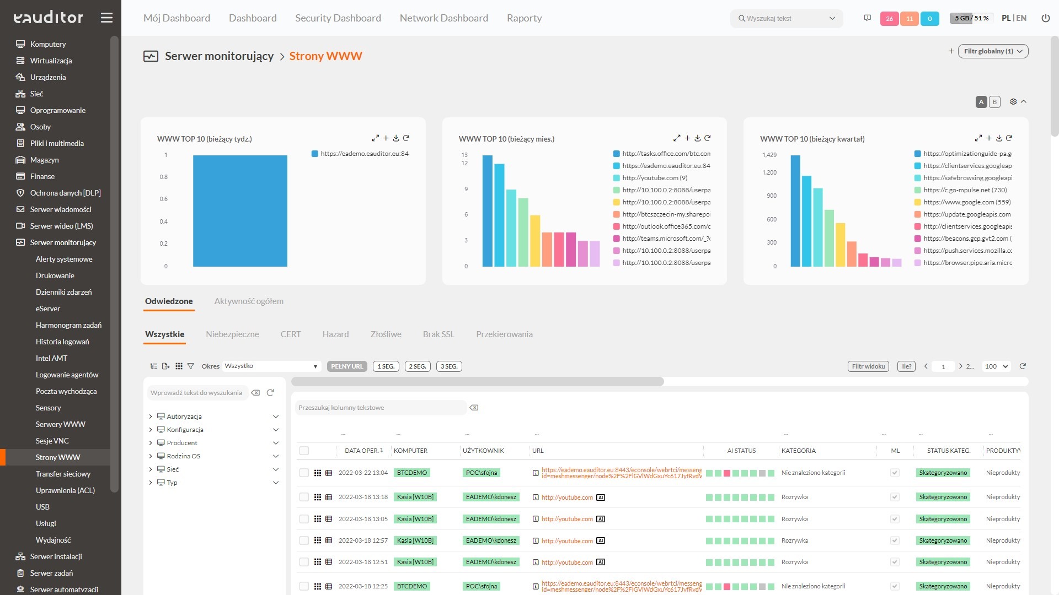This screenshot has height=595, width=1059.
Task: Click legend swatch for eademo.eauditor.eu weekly chart
Action: click(315, 154)
